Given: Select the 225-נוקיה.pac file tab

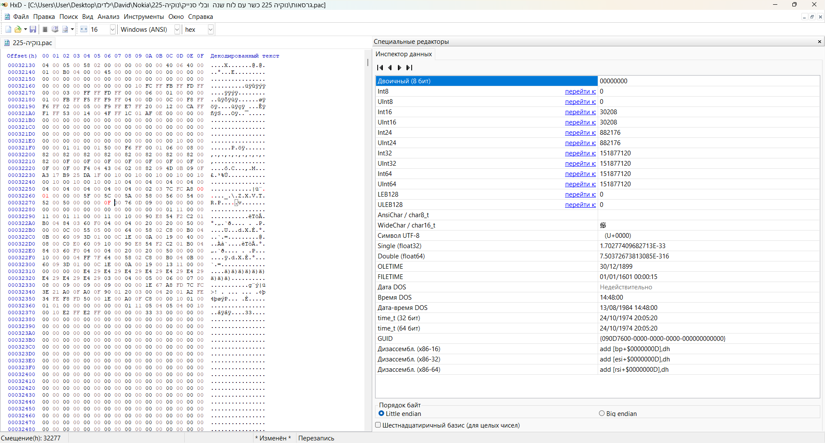Looking at the screenshot, I should [x=28, y=43].
